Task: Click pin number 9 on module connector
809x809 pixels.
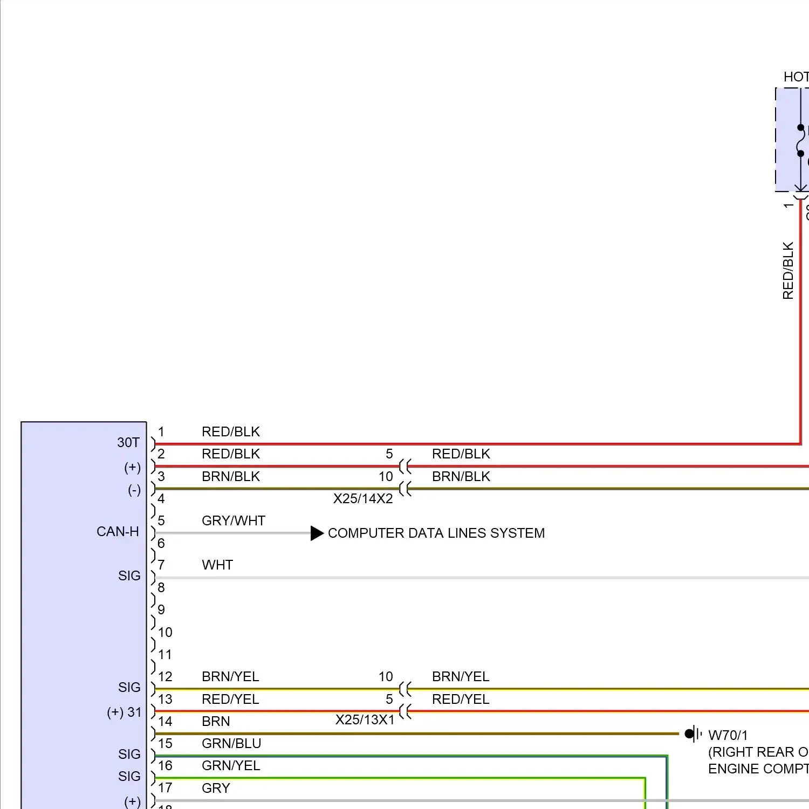Action: click(x=161, y=610)
